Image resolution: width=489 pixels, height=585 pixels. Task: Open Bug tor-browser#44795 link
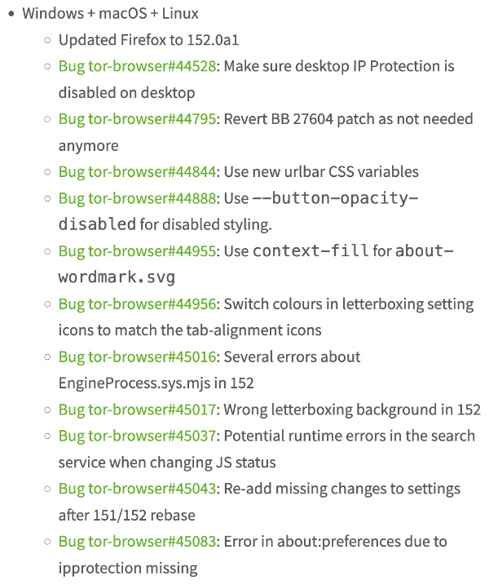coord(137,119)
